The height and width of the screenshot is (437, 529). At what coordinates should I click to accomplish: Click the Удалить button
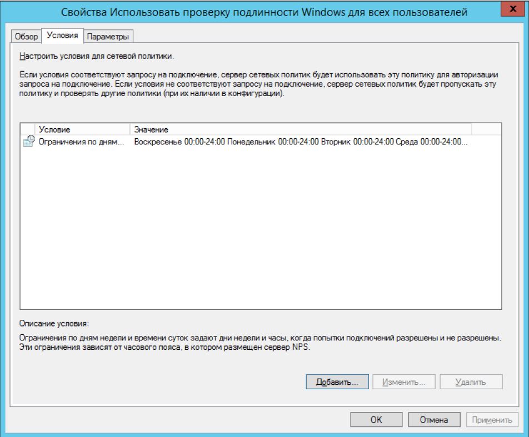click(x=471, y=382)
